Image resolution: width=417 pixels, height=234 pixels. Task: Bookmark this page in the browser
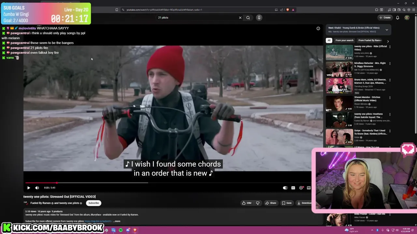point(117,10)
